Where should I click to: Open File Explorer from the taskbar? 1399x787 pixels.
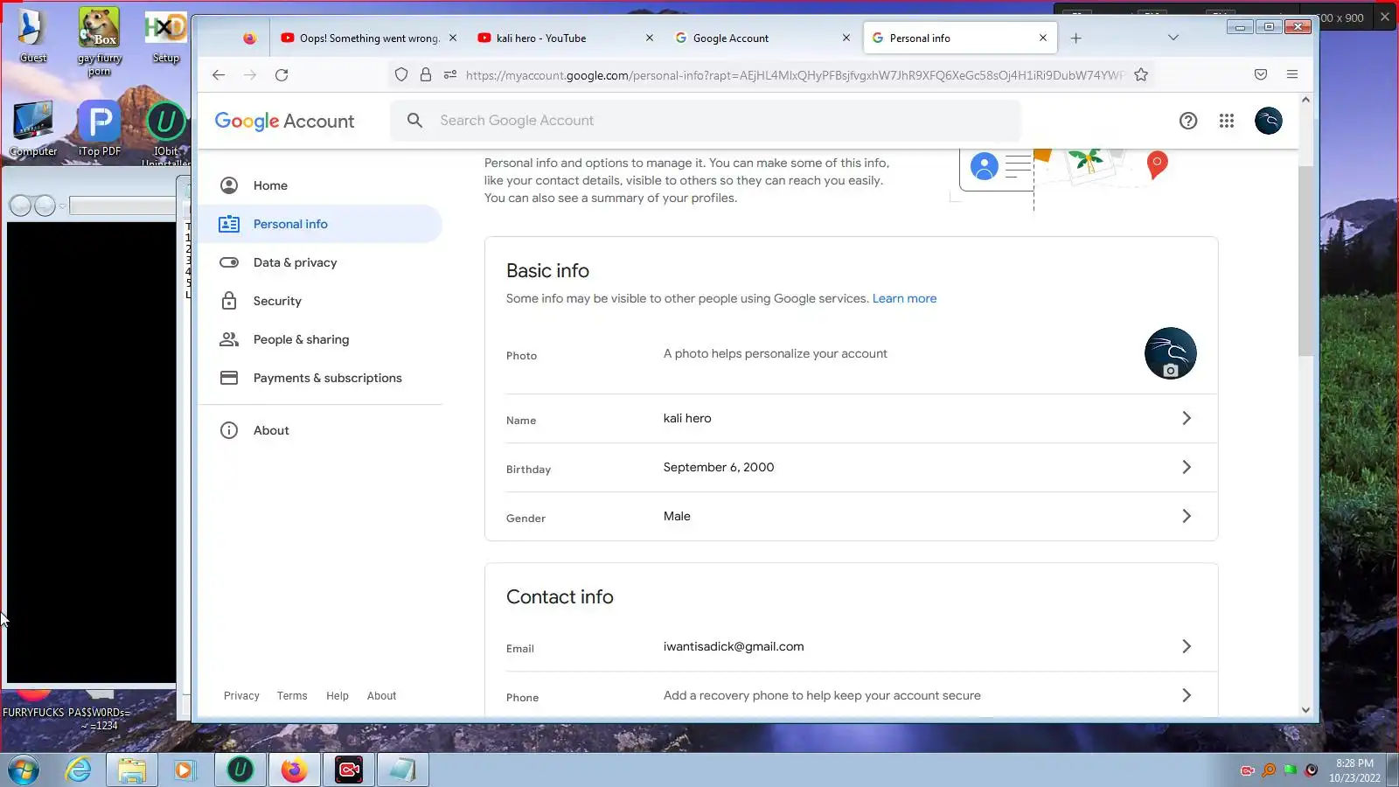coord(132,770)
